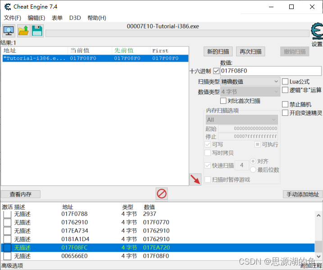Open the 编辑(E) menu
This screenshot has height=270, width=323.
tap(36, 18)
